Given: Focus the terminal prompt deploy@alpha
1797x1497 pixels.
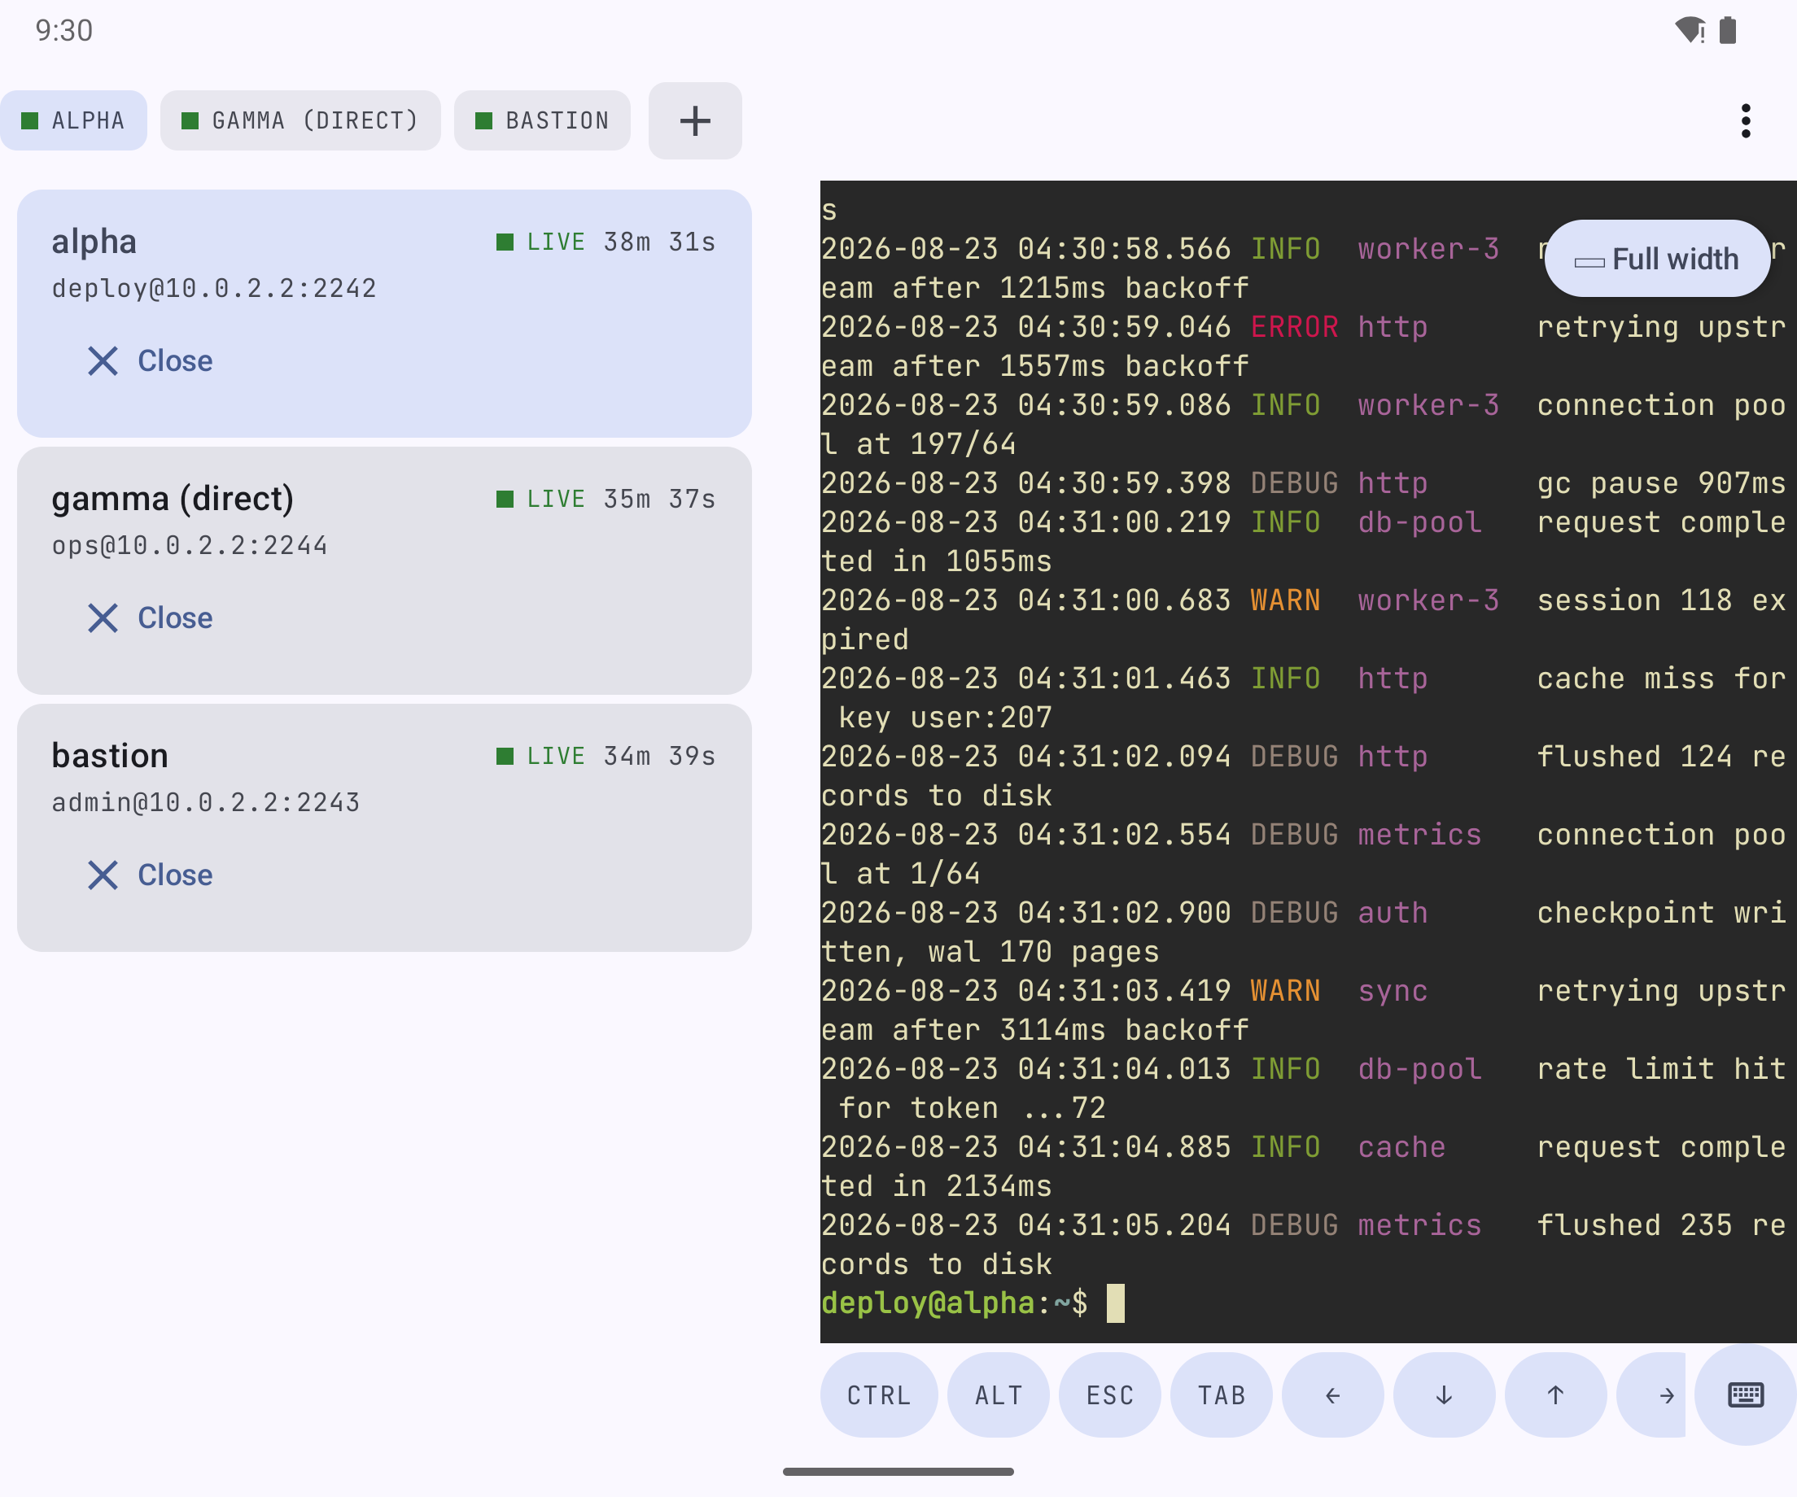Looking at the screenshot, I should coord(954,1303).
